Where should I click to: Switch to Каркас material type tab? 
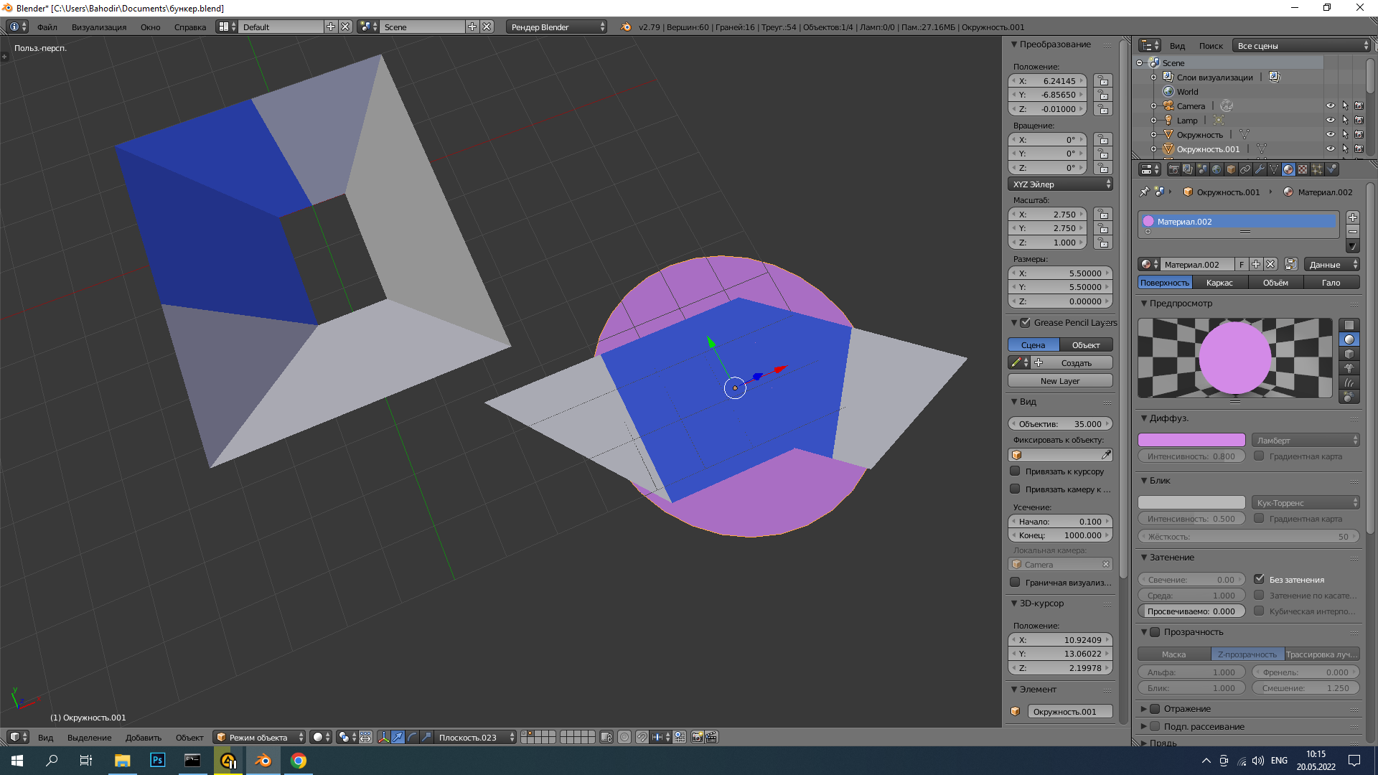[x=1219, y=283]
